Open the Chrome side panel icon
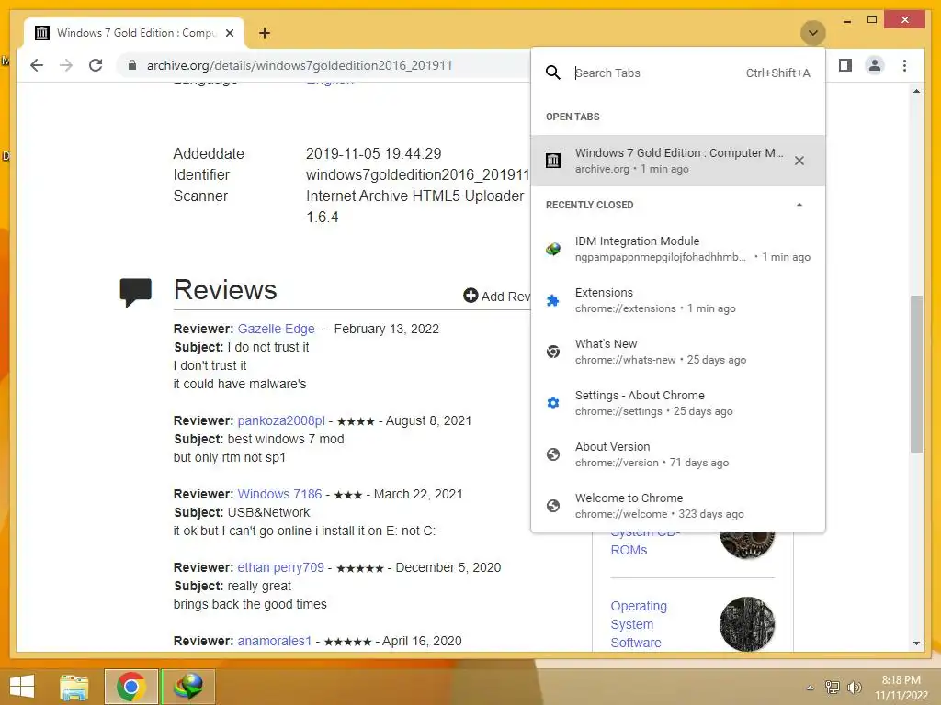Viewport: 941px width, 705px height. 845,65
